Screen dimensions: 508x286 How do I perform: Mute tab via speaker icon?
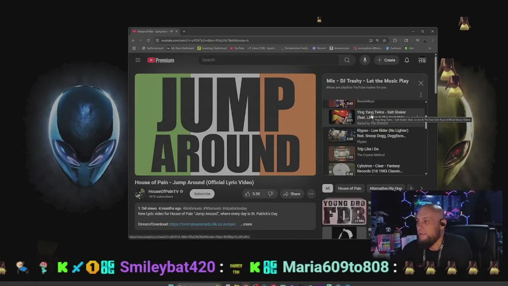(171, 31)
